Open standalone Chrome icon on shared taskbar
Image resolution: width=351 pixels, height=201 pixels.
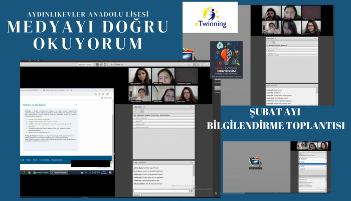(29, 172)
